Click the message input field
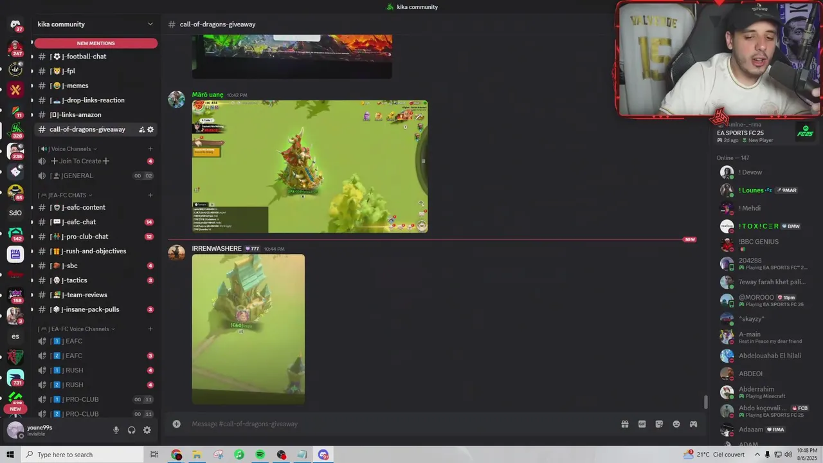 pyautogui.click(x=402, y=424)
